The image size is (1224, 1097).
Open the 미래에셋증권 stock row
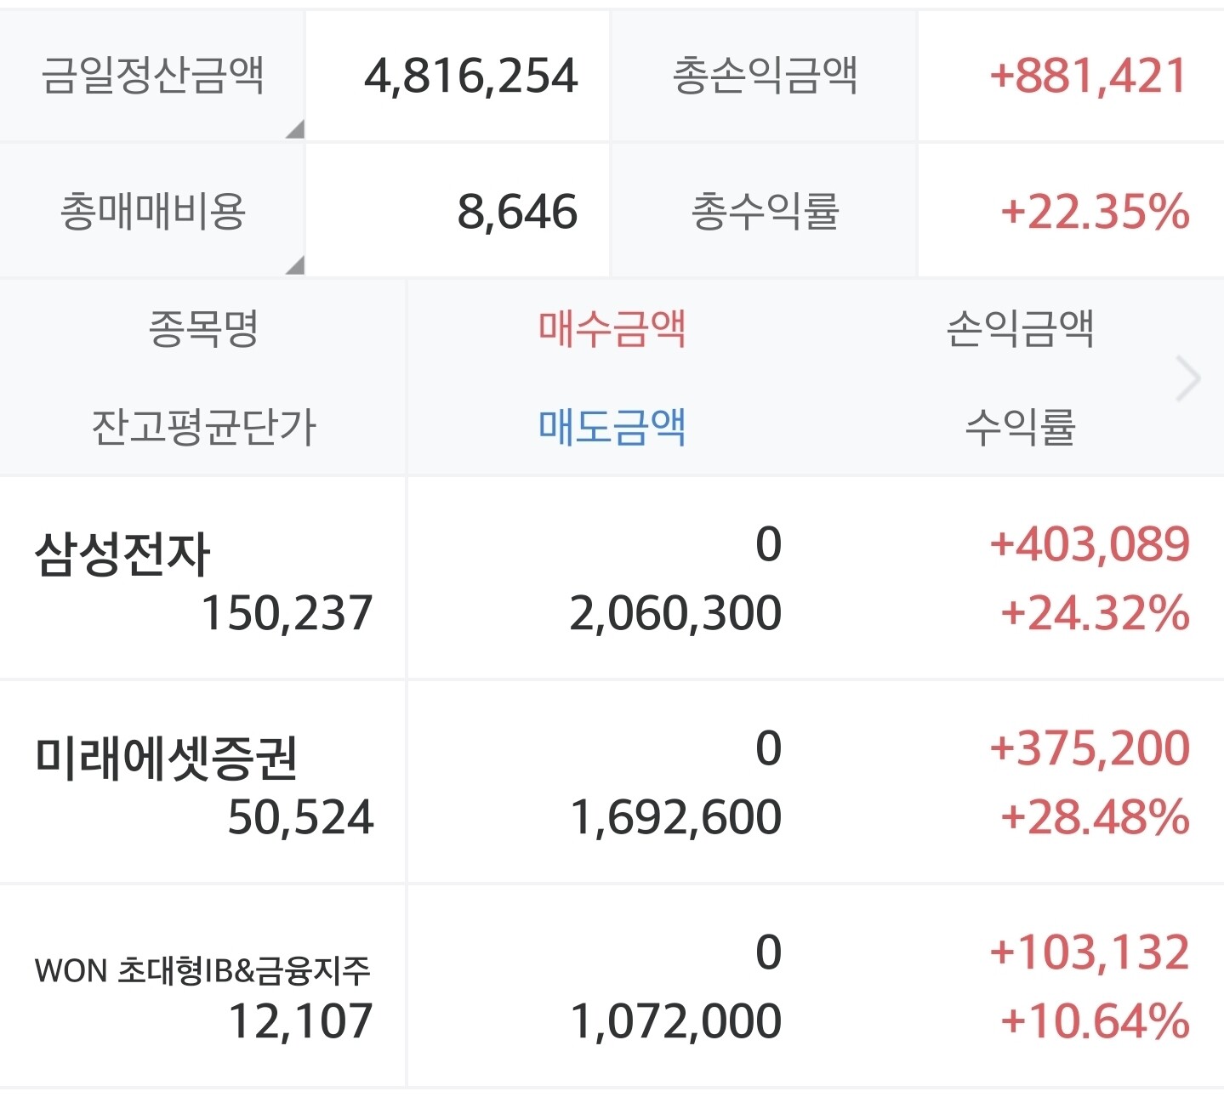coord(166,758)
